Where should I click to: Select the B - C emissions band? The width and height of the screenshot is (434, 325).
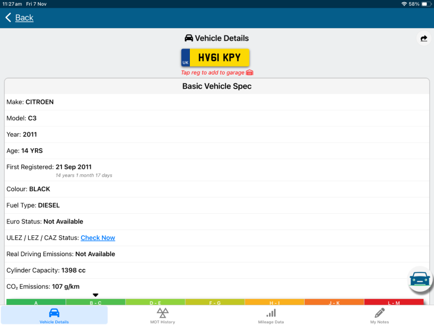(x=96, y=302)
